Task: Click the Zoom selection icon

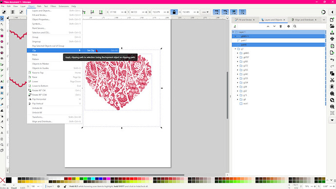Action: pos(332,94)
